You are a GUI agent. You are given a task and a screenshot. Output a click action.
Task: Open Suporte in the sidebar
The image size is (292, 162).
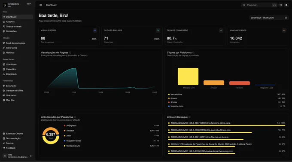pos(17,143)
